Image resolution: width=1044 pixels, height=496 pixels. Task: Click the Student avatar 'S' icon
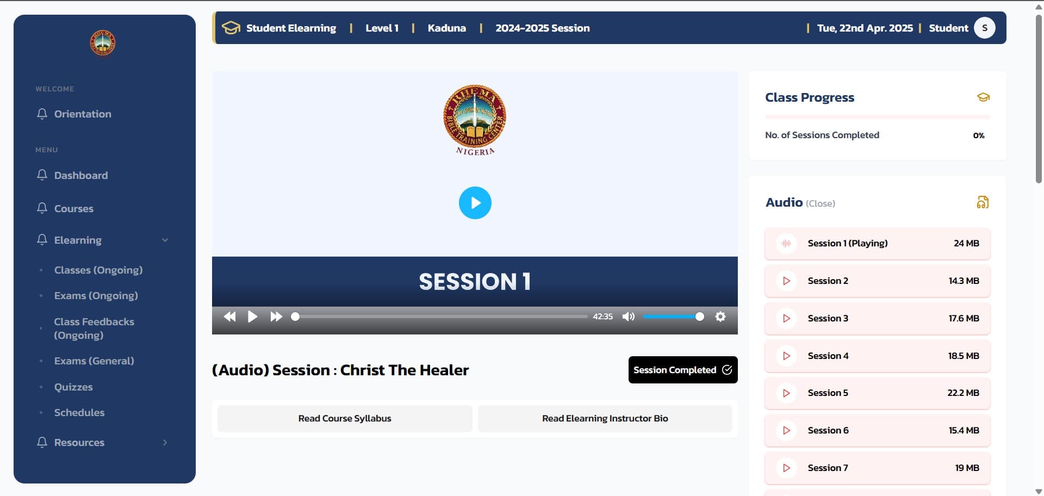984,28
